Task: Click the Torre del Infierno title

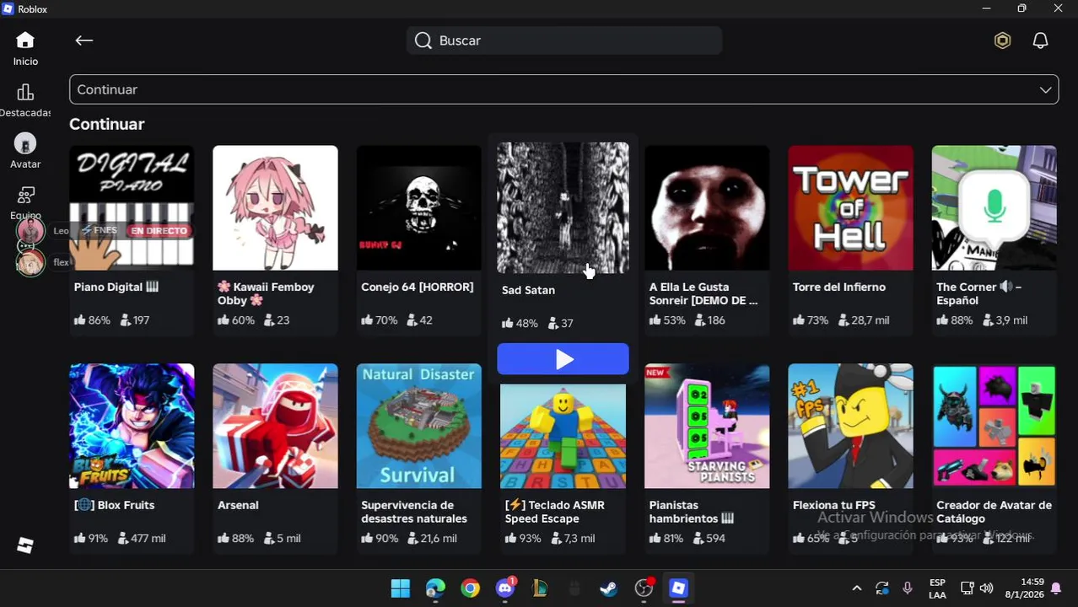Action: (x=839, y=287)
